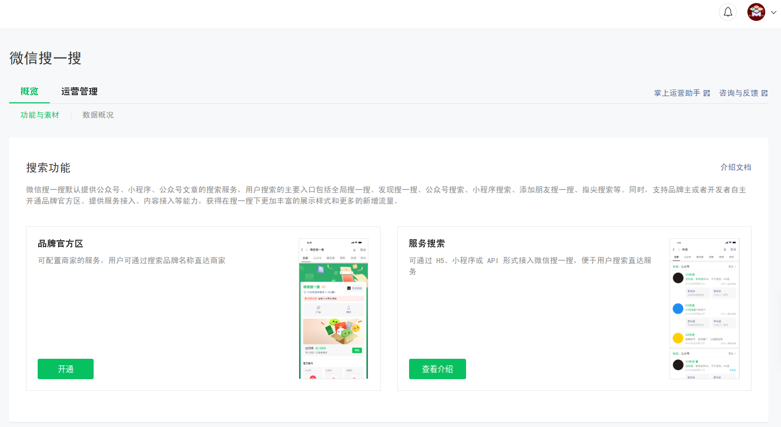Screen dimensions: 781x427
Task: Open the 掌上运营助手 link
Action: tap(677, 93)
